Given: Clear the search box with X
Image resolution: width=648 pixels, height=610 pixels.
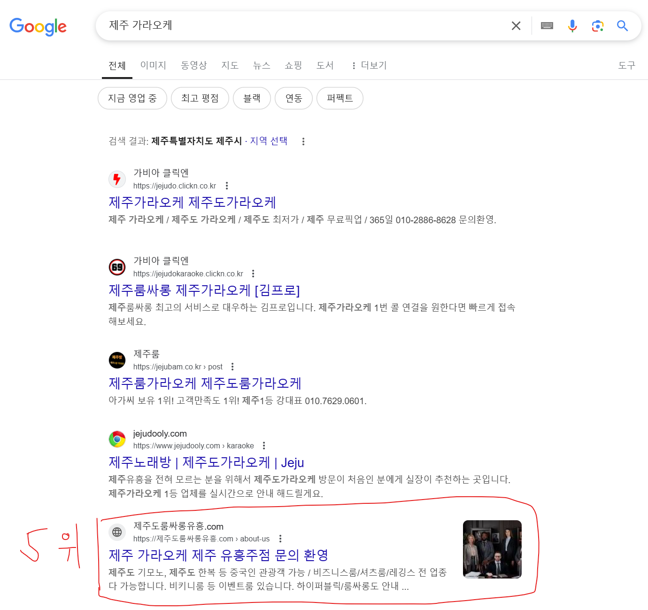Looking at the screenshot, I should tap(516, 26).
